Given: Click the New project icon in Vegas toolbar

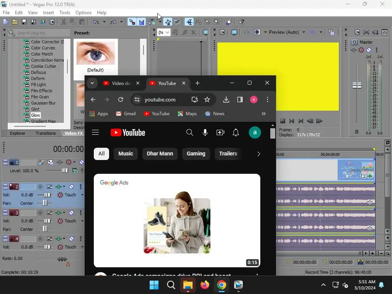Looking at the screenshot, I should pyautogui.click(x=5, y=22).
